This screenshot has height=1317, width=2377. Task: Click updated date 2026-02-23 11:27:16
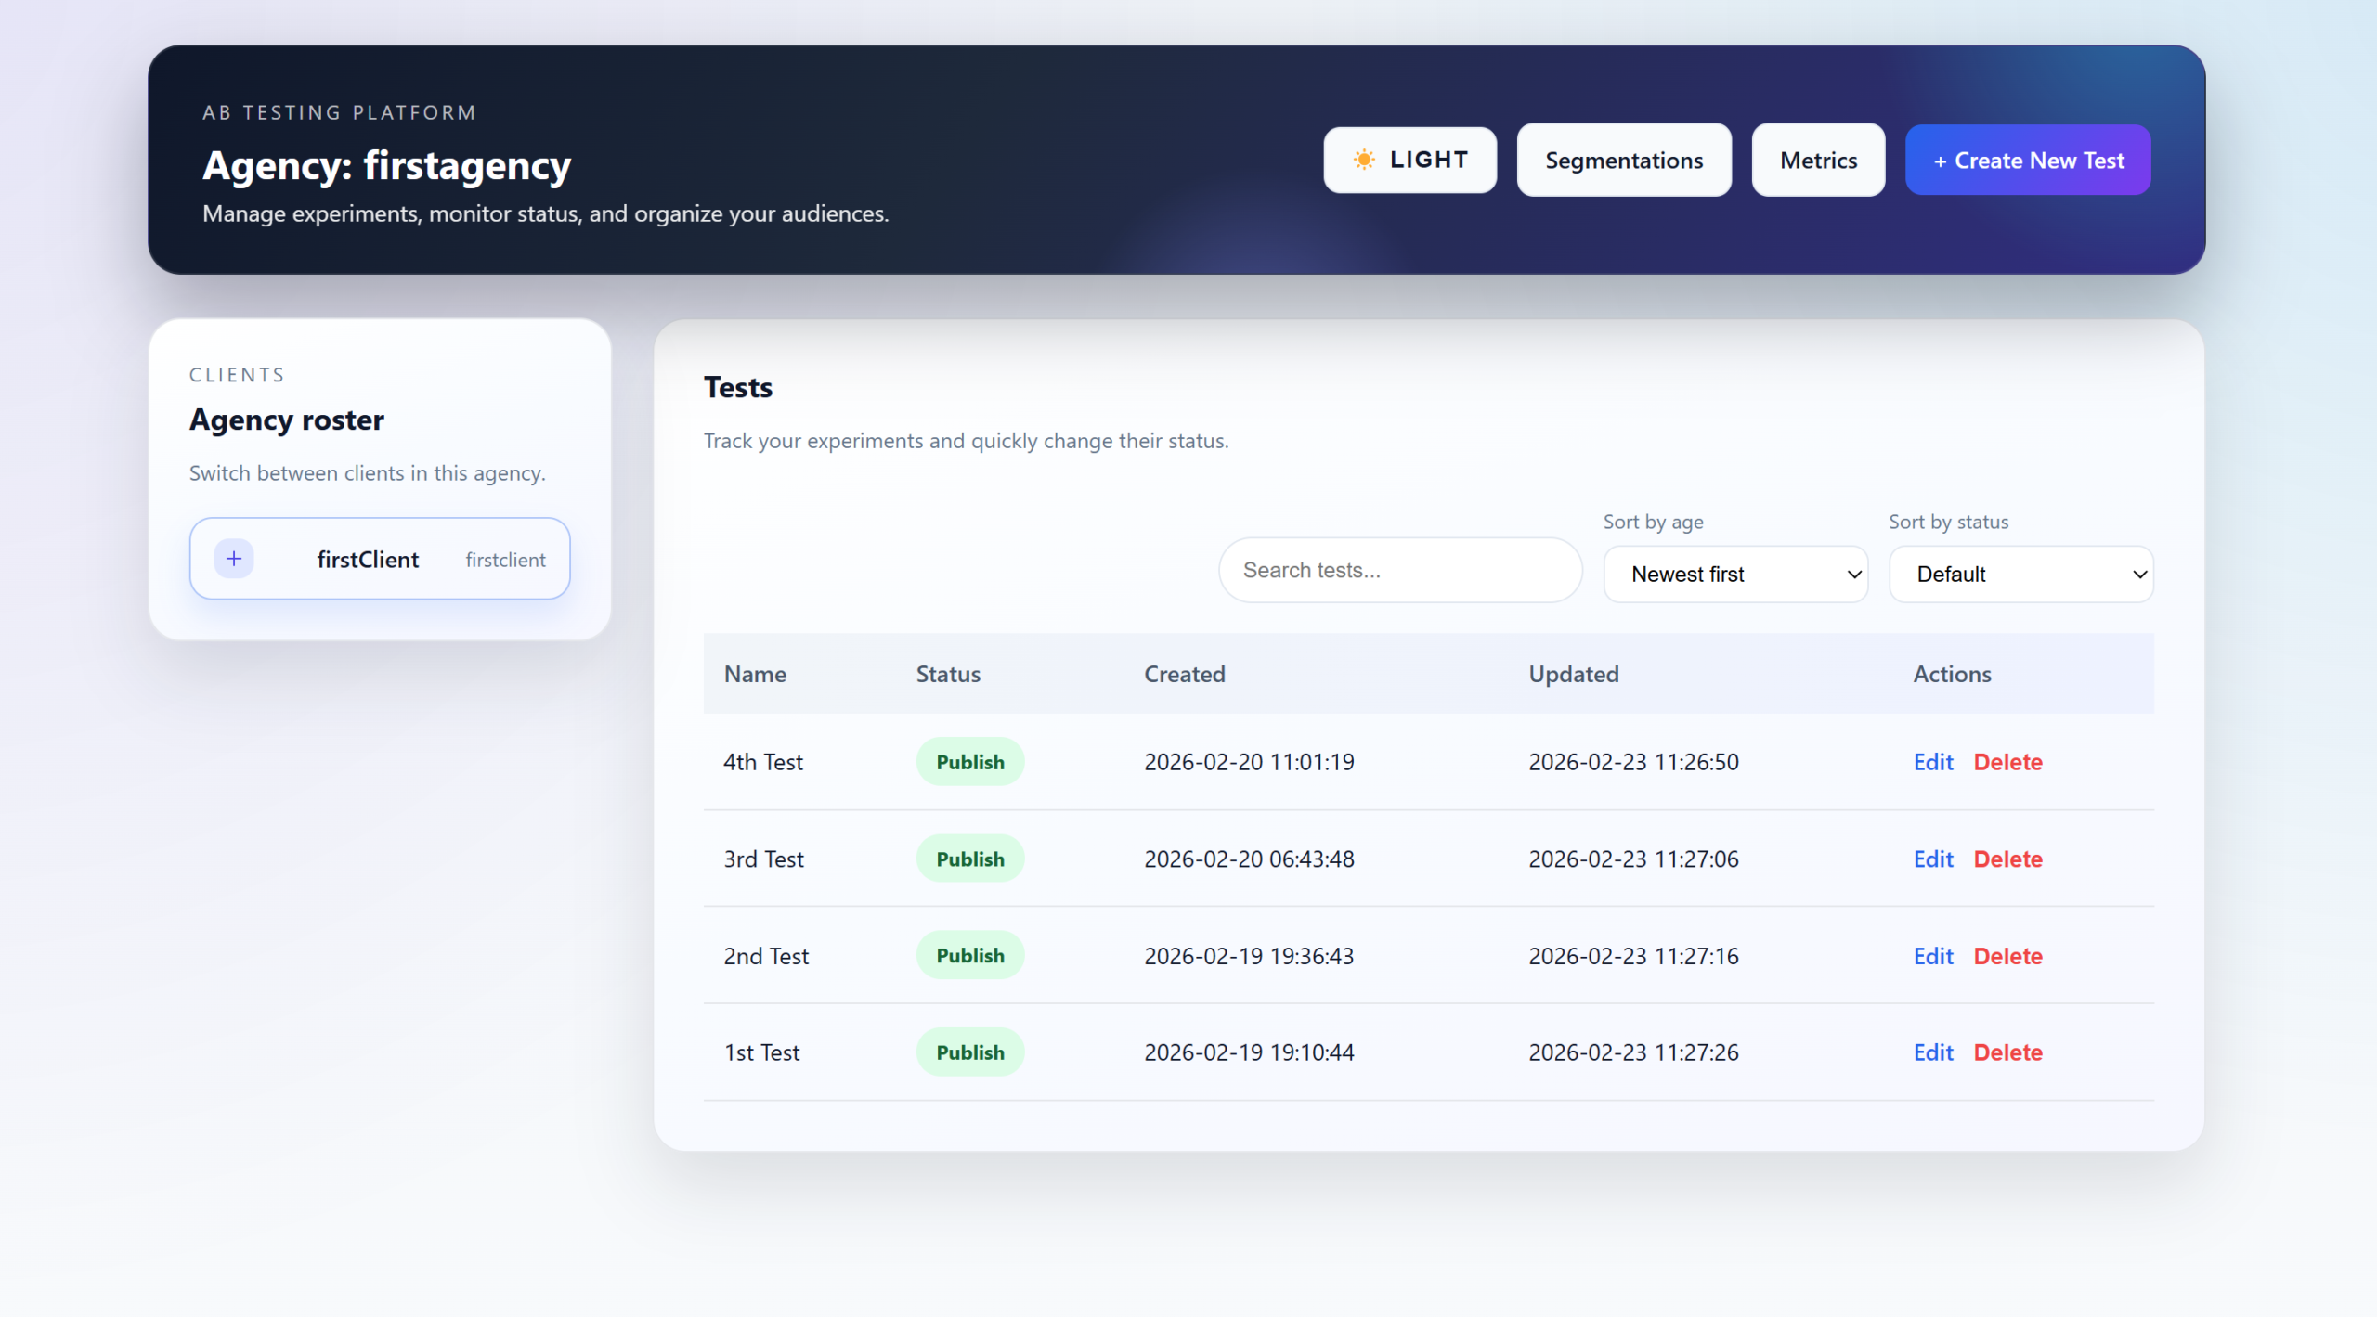pos(1633,956)
